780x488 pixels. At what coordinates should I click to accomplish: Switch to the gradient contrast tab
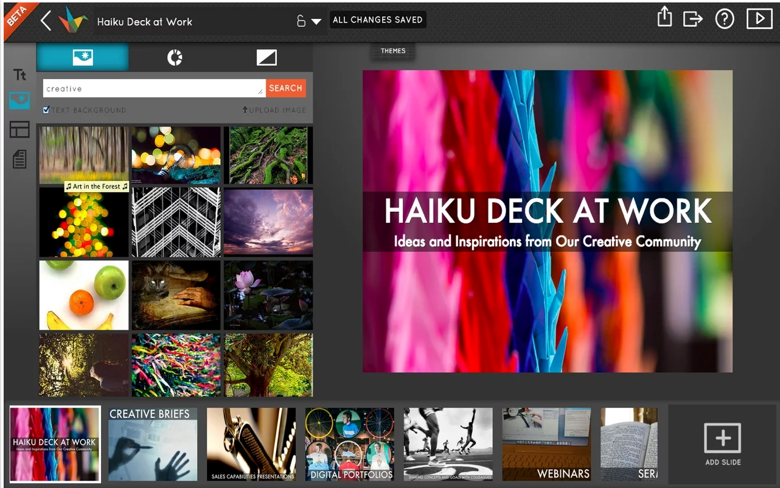[266, 57]
